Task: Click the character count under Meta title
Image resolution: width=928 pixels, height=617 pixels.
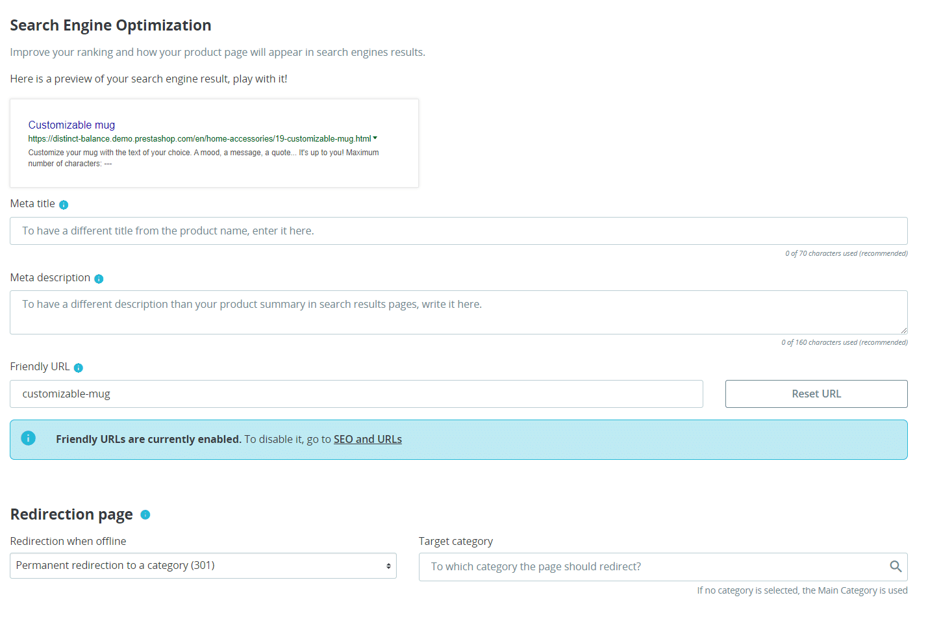Action: tap(845, 253)
